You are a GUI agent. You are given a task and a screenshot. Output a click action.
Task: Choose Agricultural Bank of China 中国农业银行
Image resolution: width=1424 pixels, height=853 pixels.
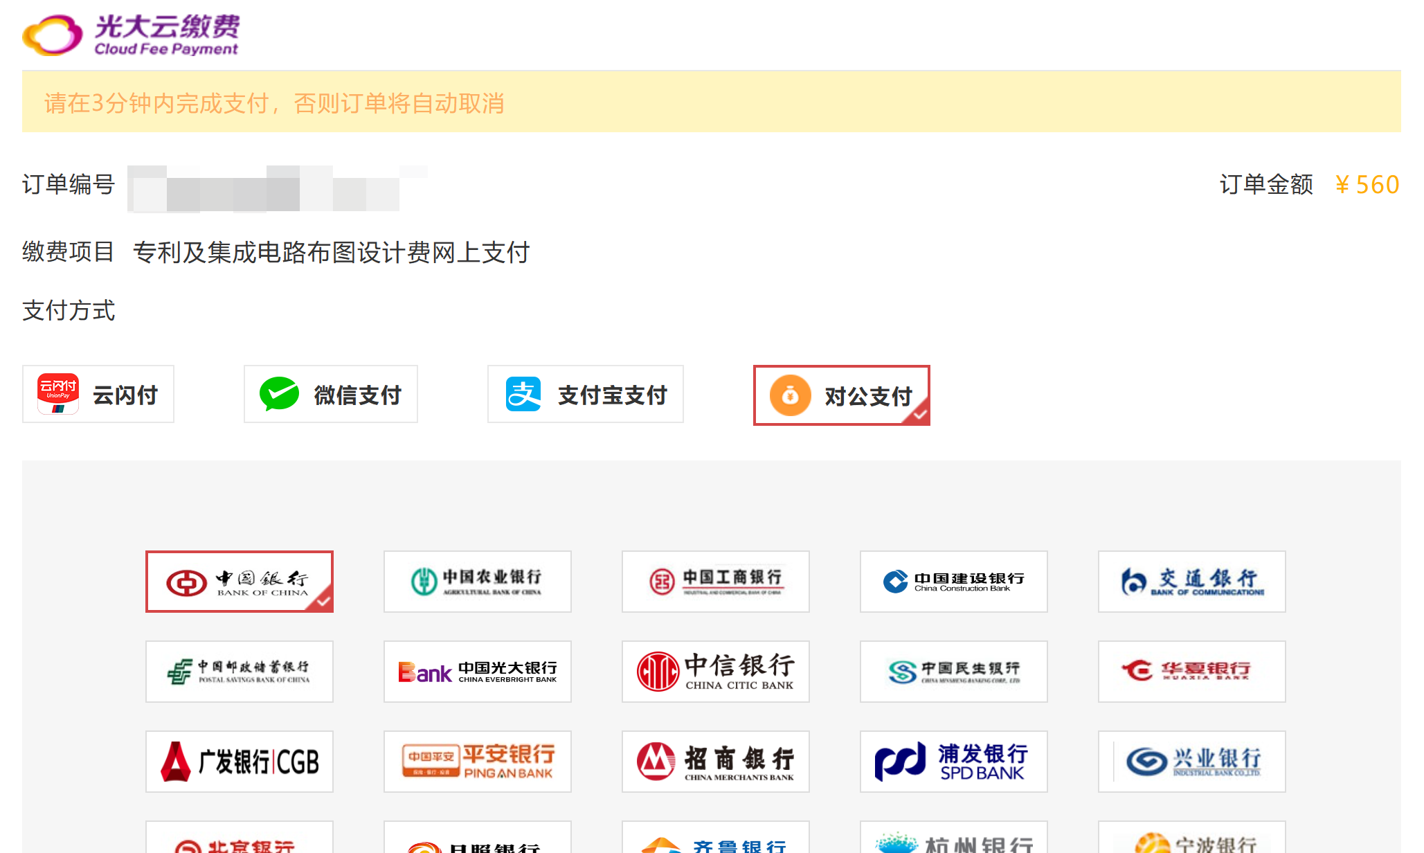(x=478, y=582)
